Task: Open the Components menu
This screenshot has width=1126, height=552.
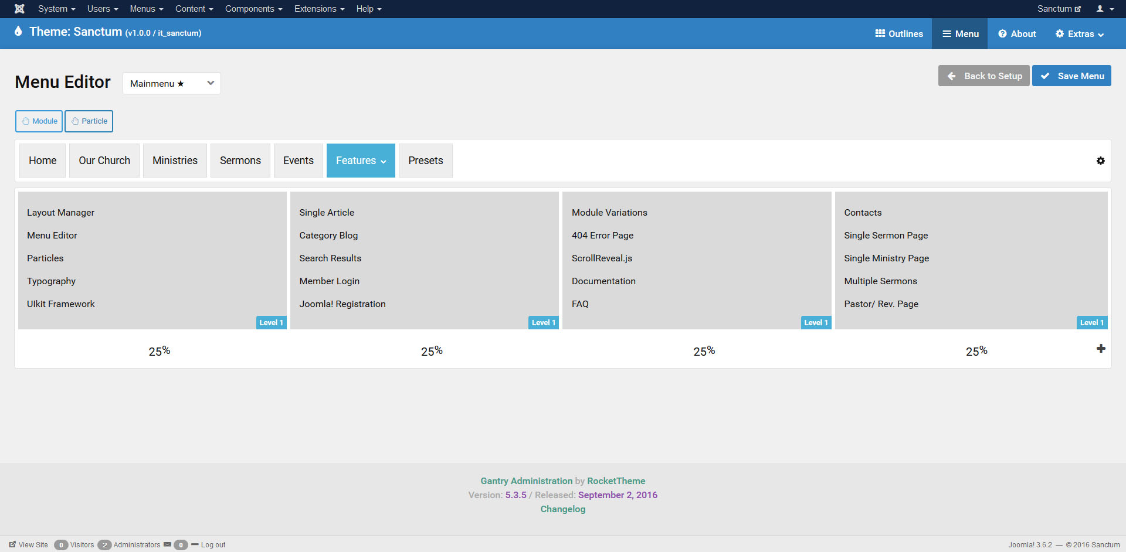Action: (x=253, y=9)
